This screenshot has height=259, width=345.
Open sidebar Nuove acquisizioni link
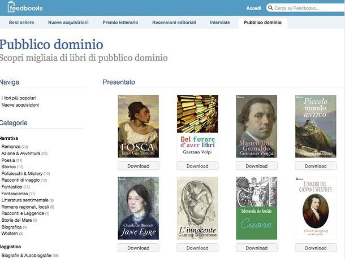20,105
